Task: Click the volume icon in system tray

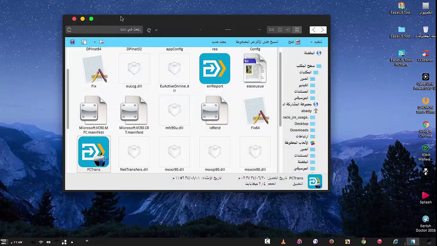Action: (x=33, y=242)
